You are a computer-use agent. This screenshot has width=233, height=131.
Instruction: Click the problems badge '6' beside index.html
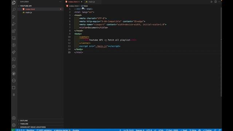coord(61,9)
